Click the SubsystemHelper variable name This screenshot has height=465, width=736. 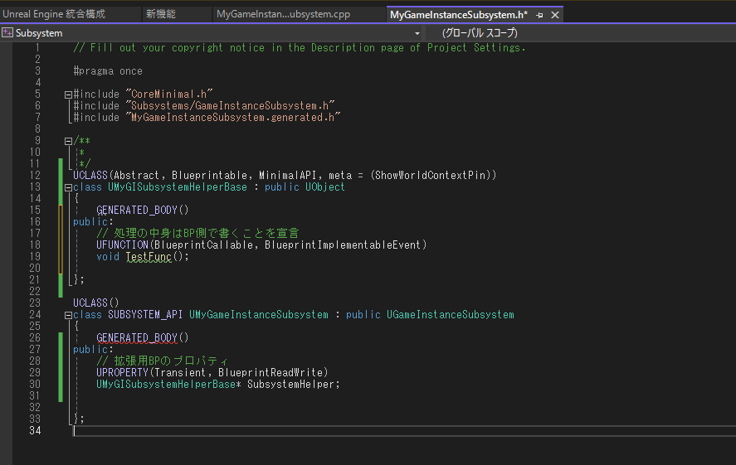pos(290,385)
